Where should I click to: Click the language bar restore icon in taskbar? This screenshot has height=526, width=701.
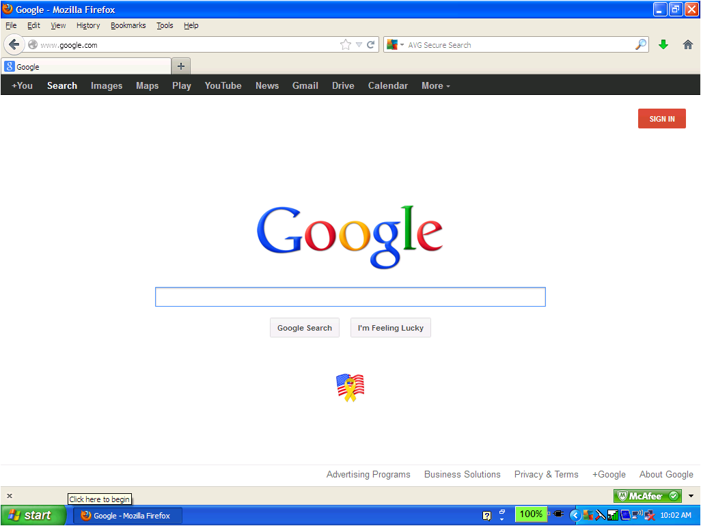pyautogui.click(x=502, y=512)
